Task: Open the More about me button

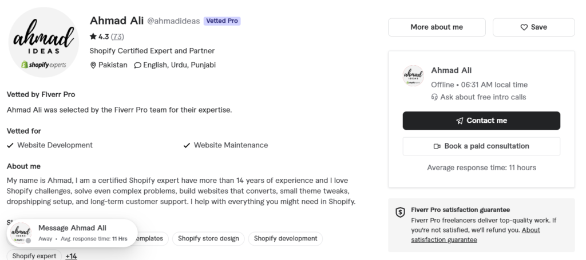Action: [x=437, y=27]
